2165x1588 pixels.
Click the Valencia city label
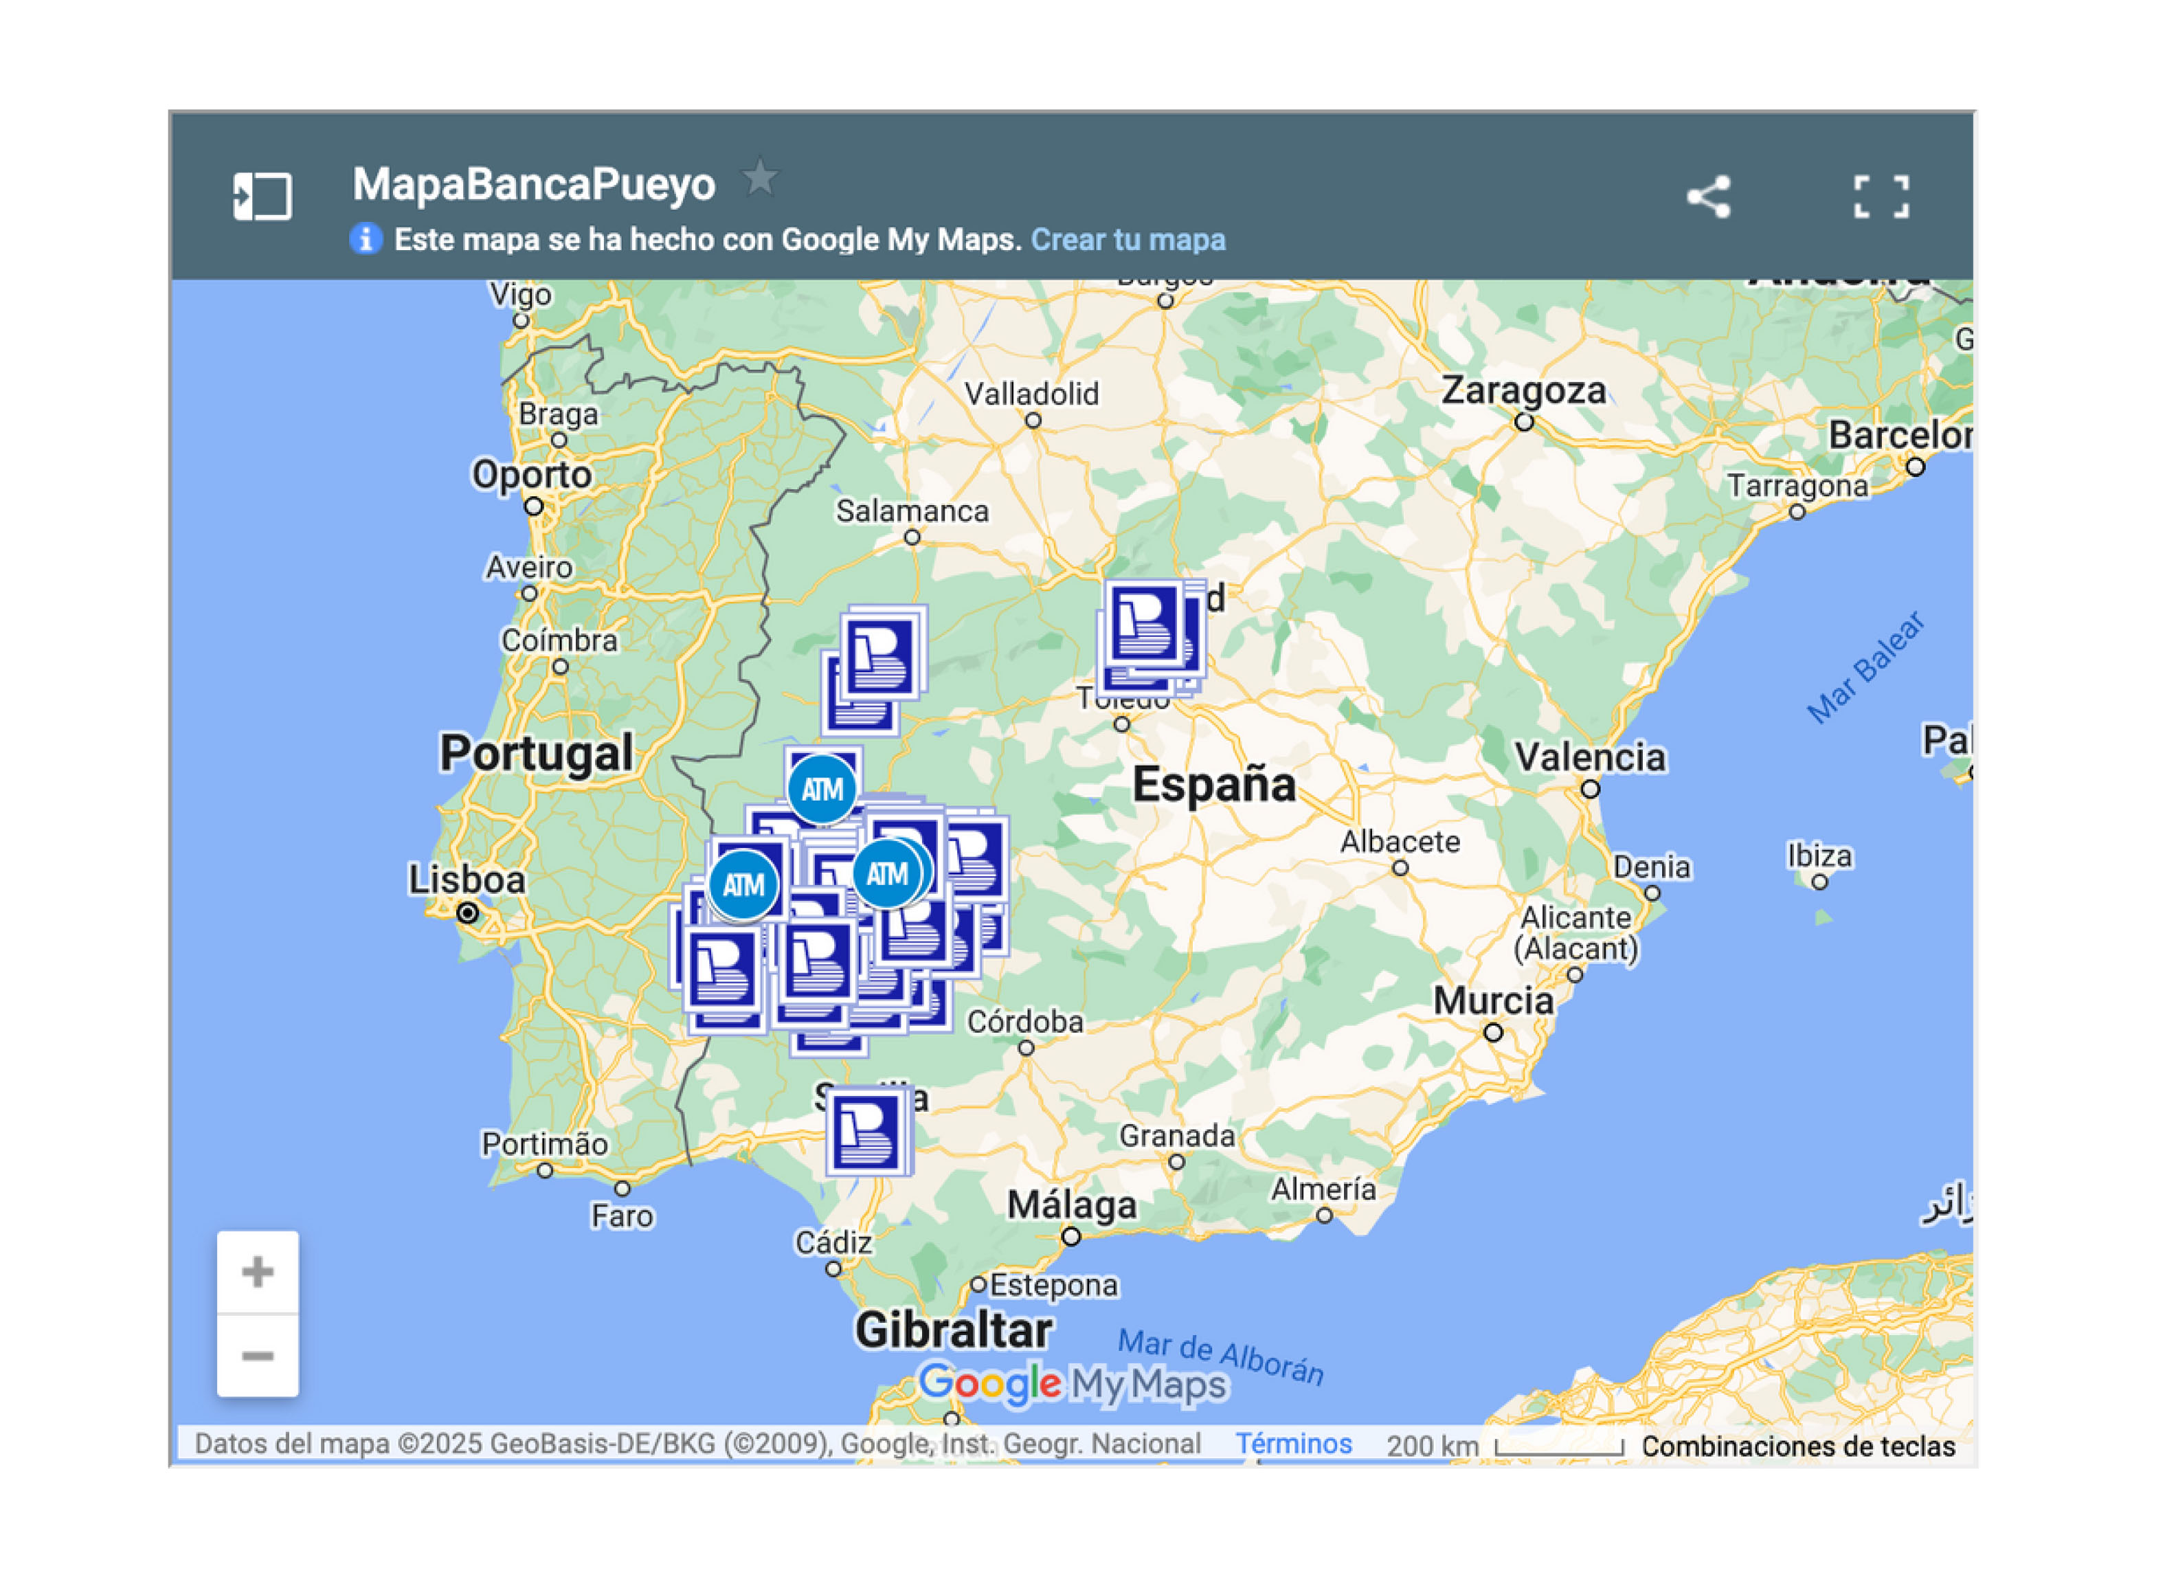tap(1589, 757)
